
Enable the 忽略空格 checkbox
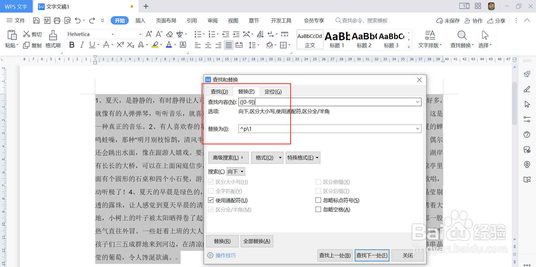pyautogui.click(x=318, y=209)
